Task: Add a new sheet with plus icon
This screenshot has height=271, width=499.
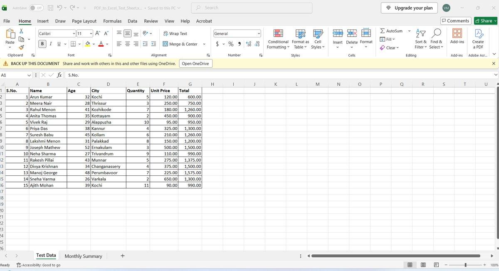Action: coord(122,256)
